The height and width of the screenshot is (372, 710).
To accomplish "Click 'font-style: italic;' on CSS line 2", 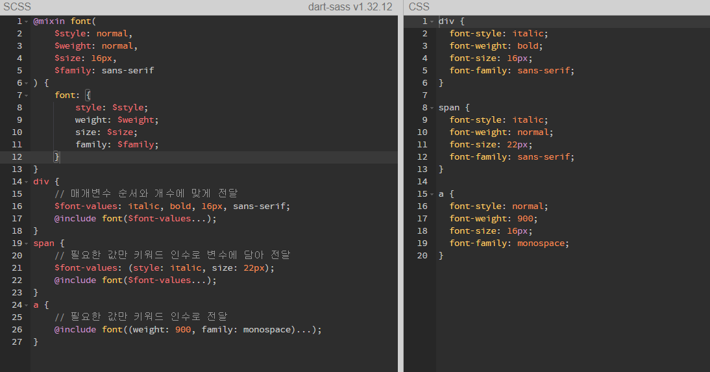I will (498, 34).
